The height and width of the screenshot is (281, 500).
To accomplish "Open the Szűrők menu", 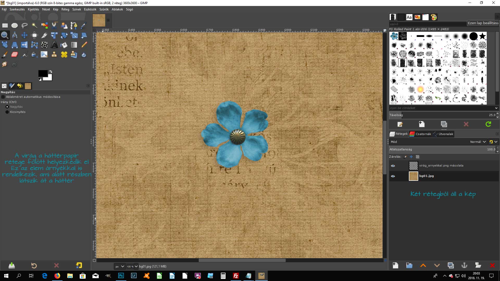I will tap(104, 9).
